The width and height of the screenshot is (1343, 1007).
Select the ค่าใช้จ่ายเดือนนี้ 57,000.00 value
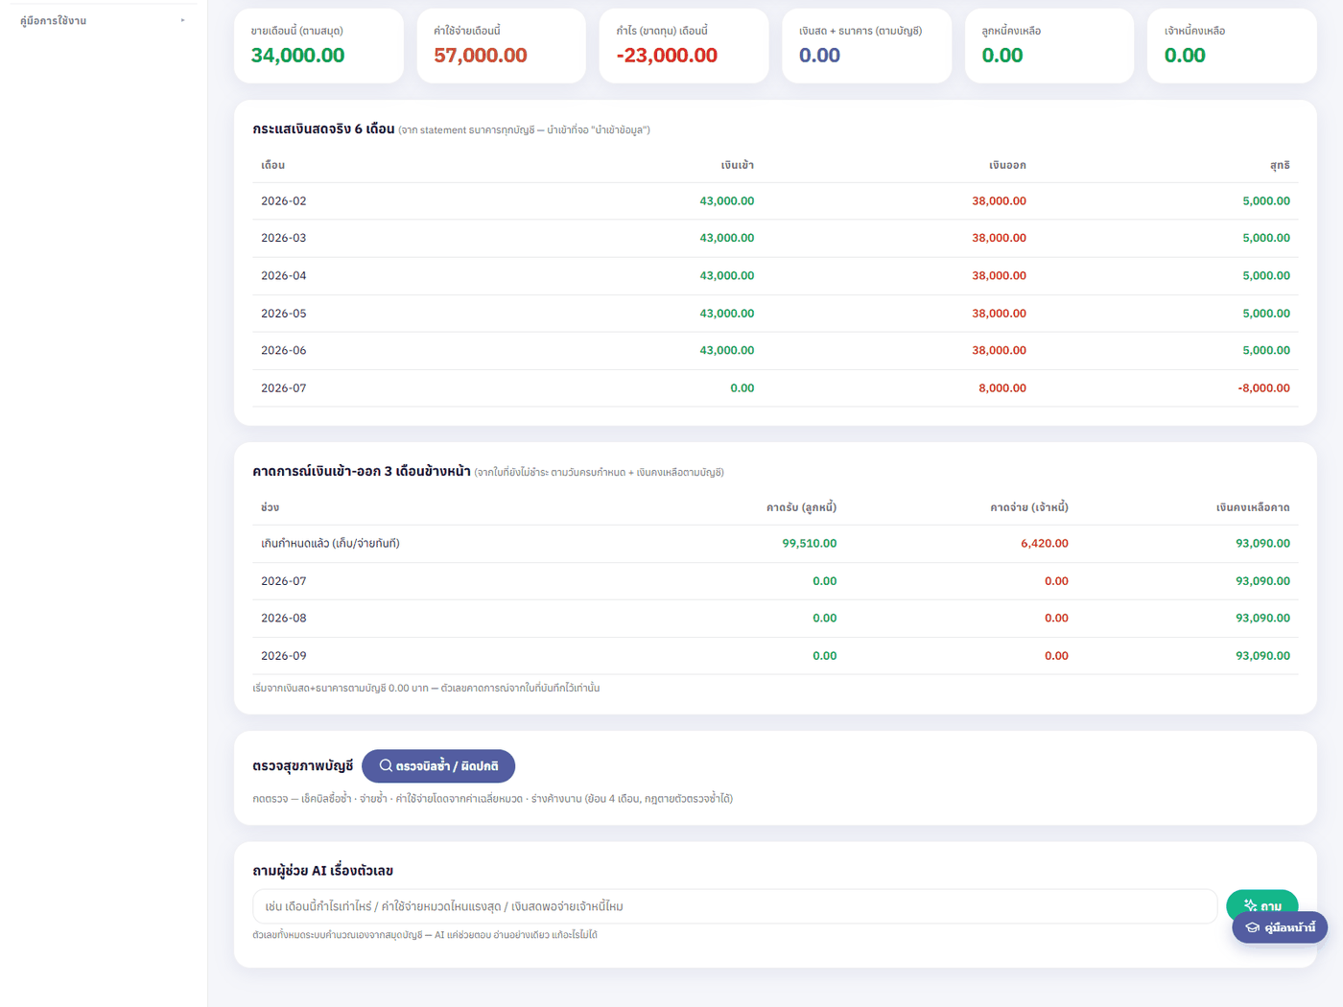[481, 56]
